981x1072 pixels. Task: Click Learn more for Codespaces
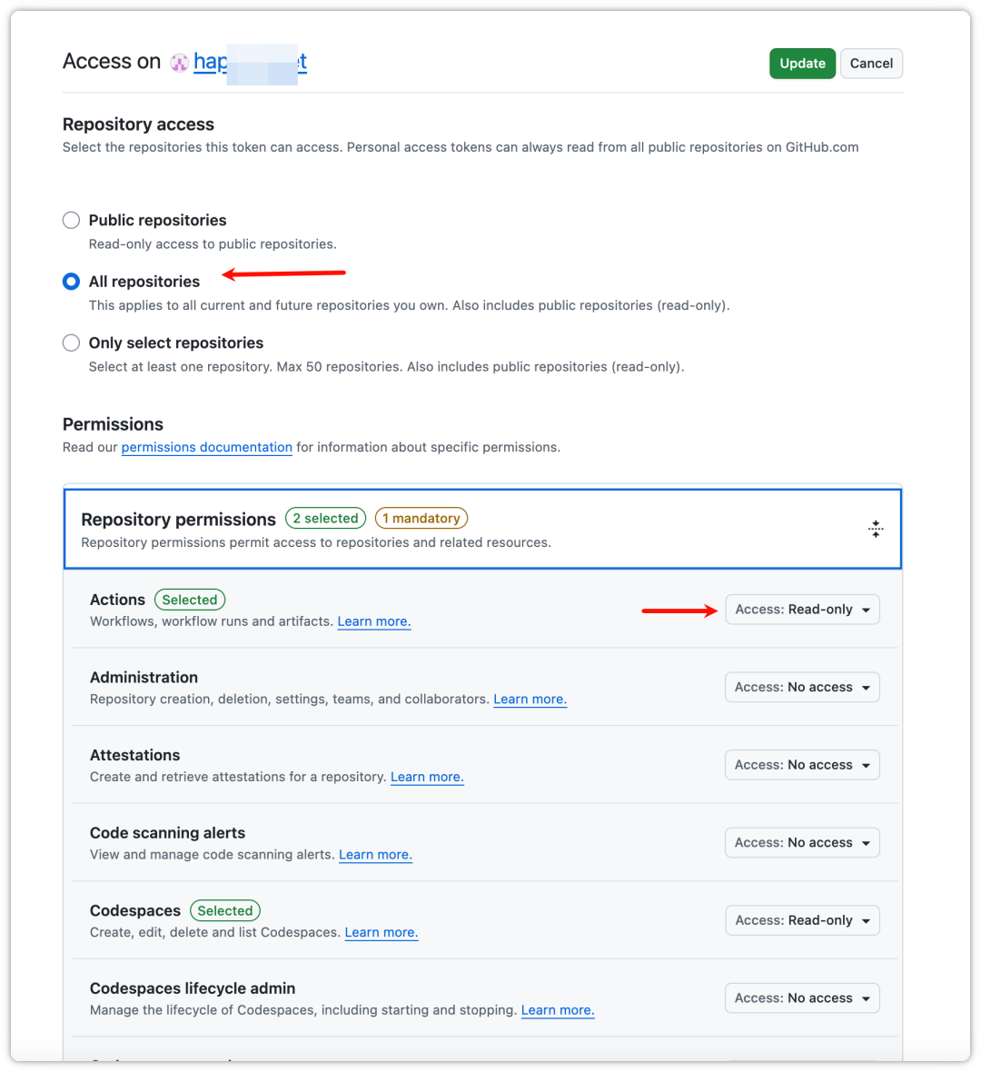[x=381, y=932]
